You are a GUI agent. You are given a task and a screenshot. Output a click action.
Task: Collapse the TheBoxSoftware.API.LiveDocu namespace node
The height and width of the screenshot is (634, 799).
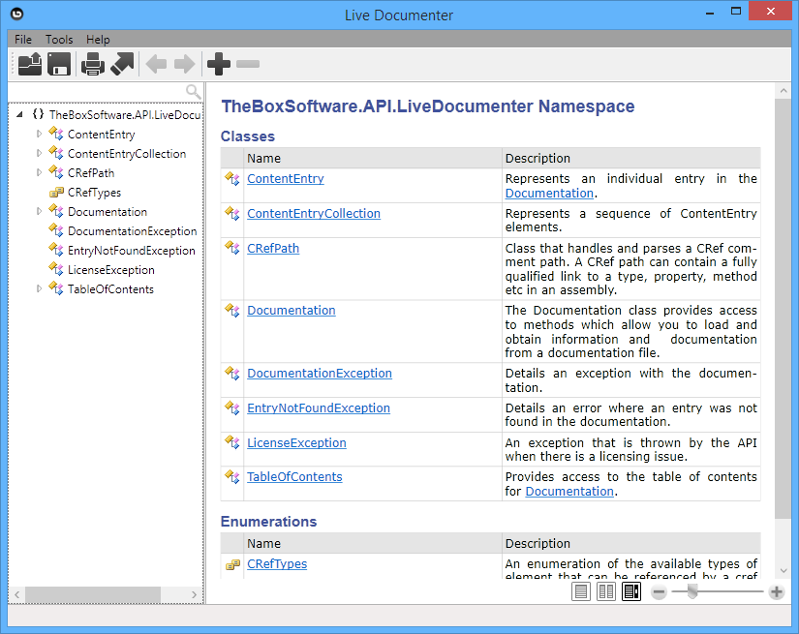tap(19, 114)
